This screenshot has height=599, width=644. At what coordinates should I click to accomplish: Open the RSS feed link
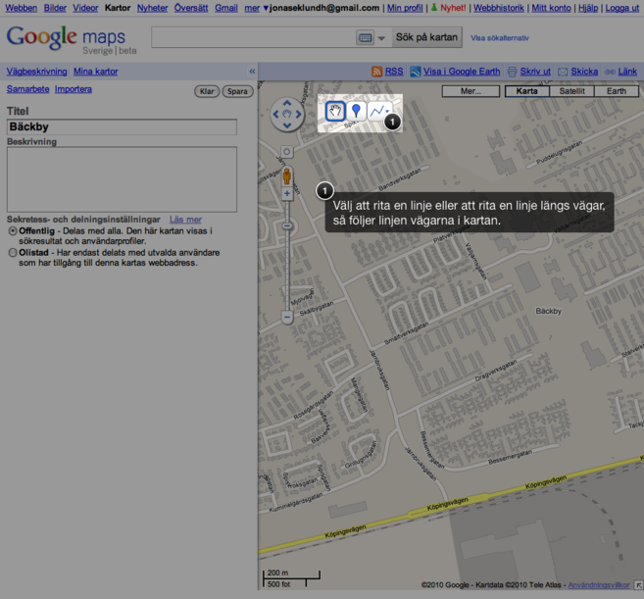coord(387,72)
